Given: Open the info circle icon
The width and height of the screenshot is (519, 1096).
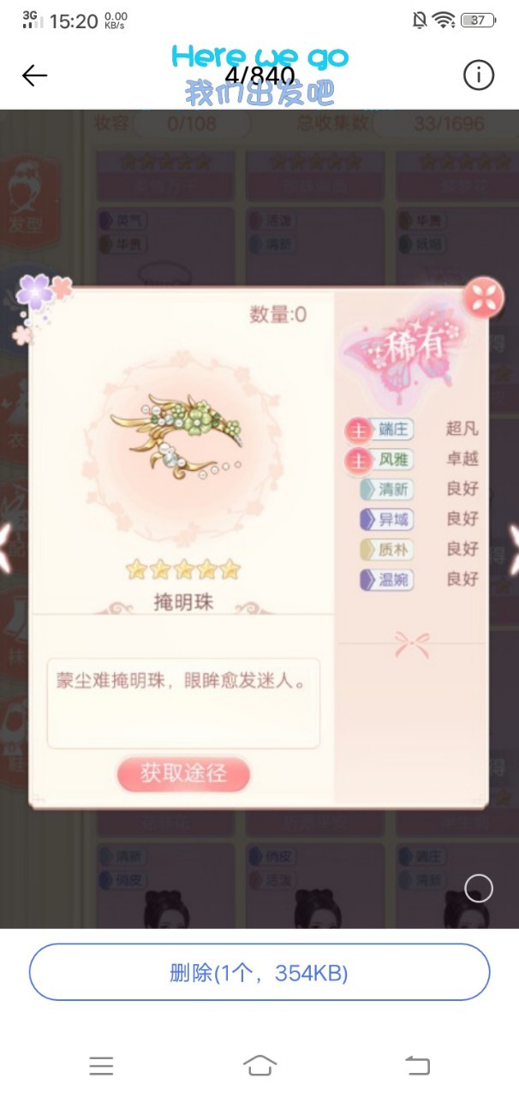Looking at the screenshot, I should (x=479, y=75).
